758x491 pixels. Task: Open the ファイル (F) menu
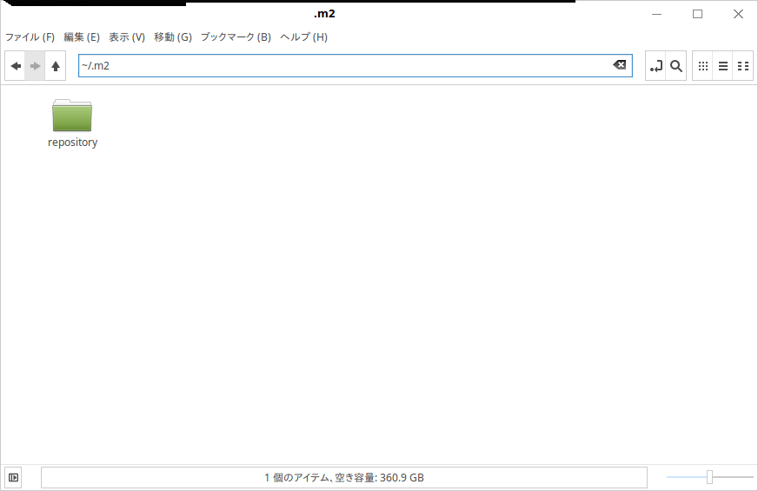(30, 37)
